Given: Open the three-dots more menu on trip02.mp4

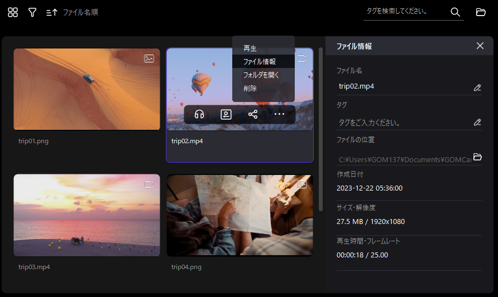Looking at the screenshot, I should tap(279, 114).
